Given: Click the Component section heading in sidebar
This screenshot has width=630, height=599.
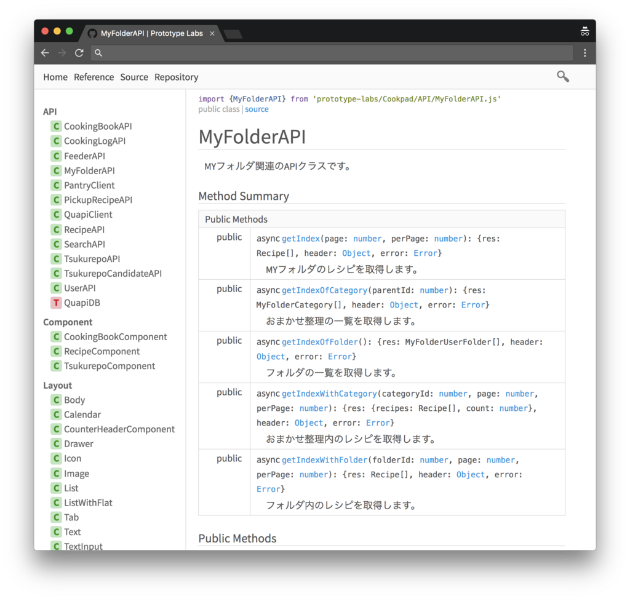Looking at the screenshot, I should pos(68,322).
